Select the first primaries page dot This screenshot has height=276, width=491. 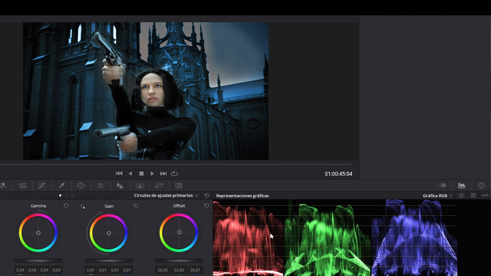[x=60, y=195]
